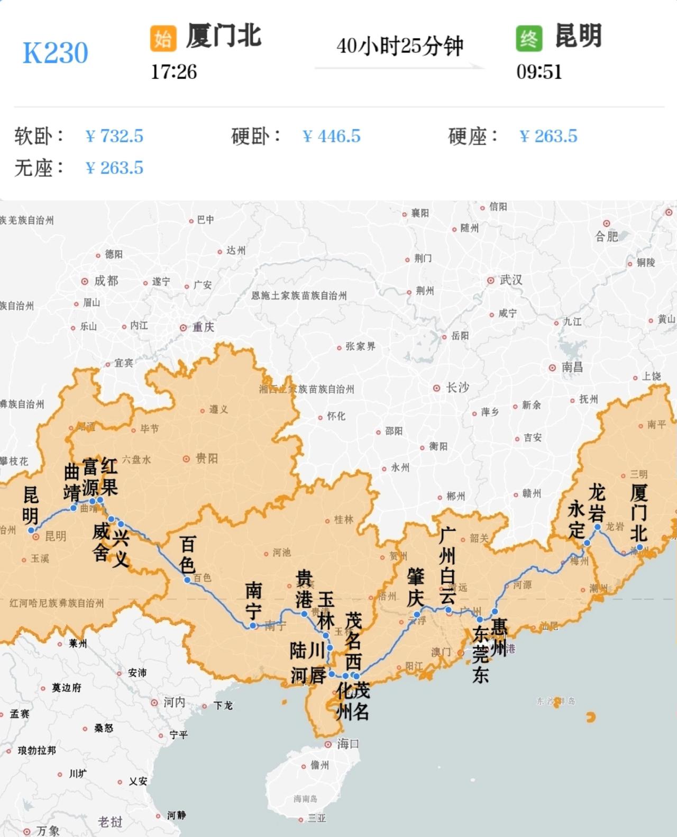
Task: Click the 张家界 city label
Action: 361,347
